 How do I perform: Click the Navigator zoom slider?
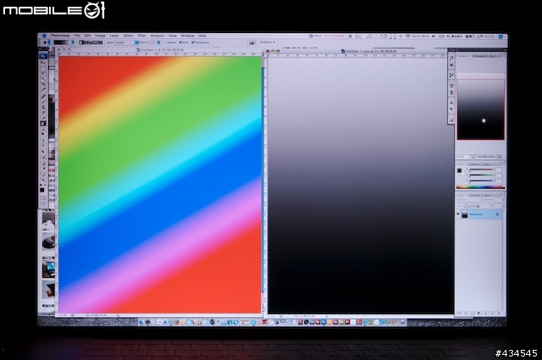[485, 157]
